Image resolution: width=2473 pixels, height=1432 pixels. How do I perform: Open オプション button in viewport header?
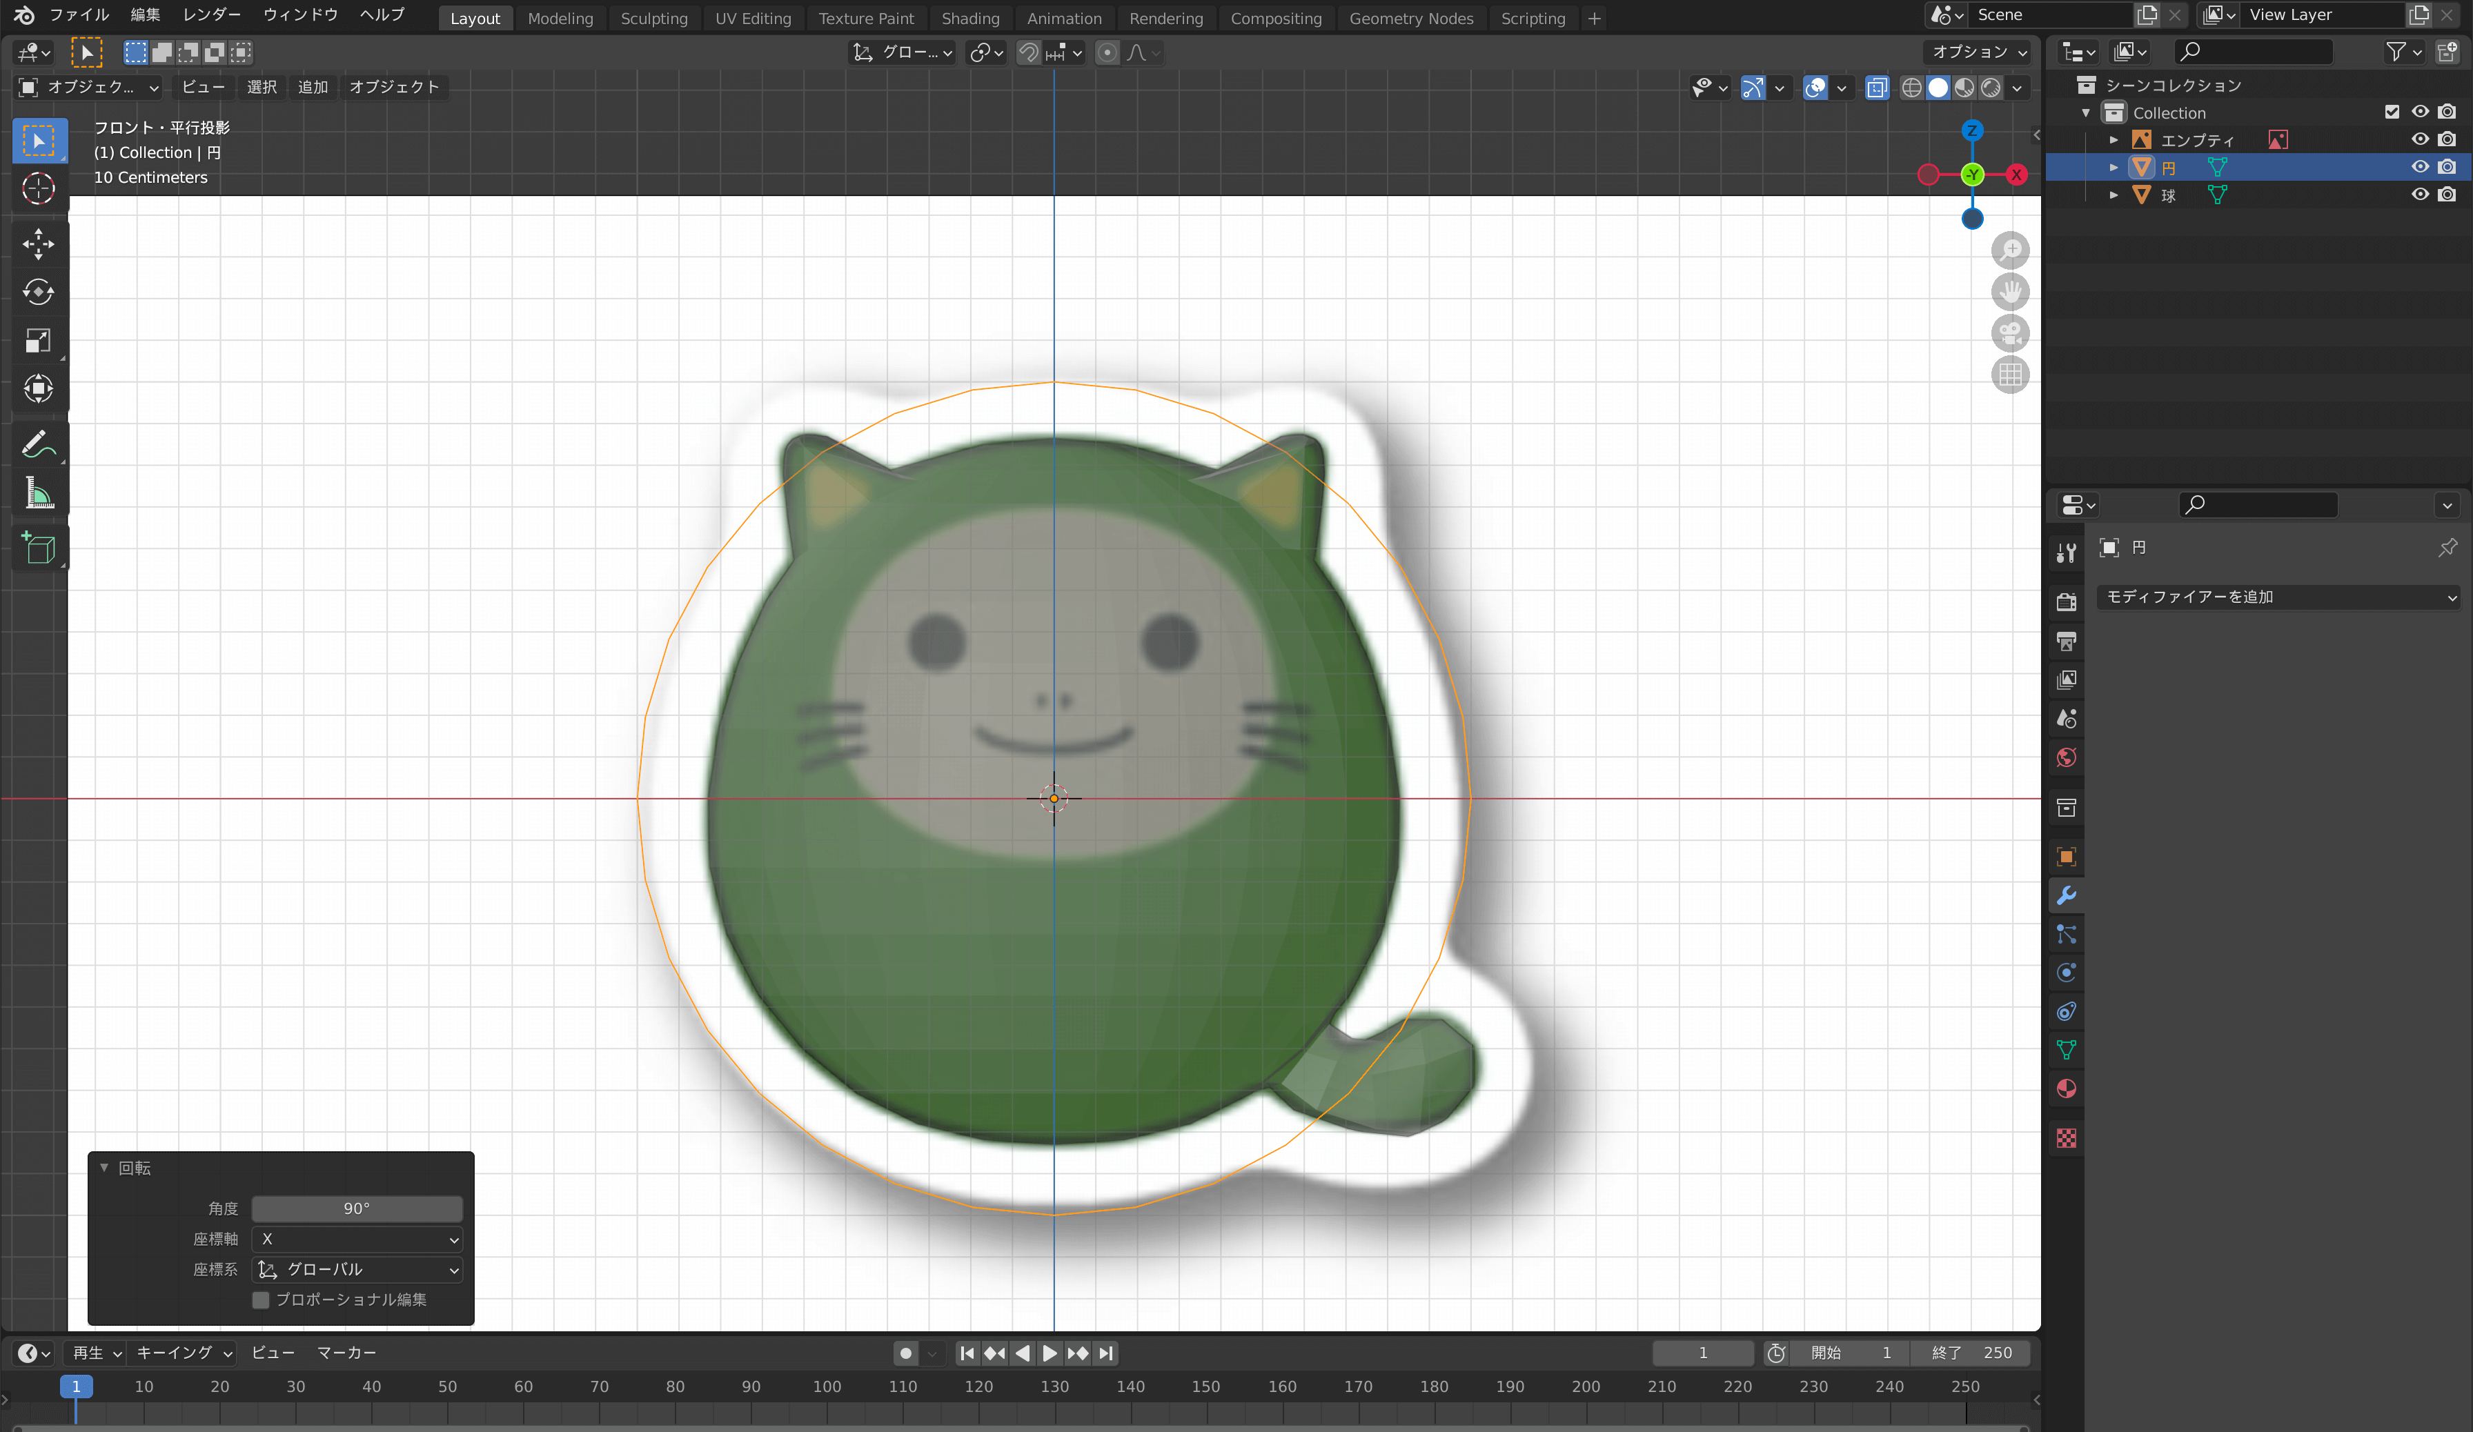[1978, 52]
